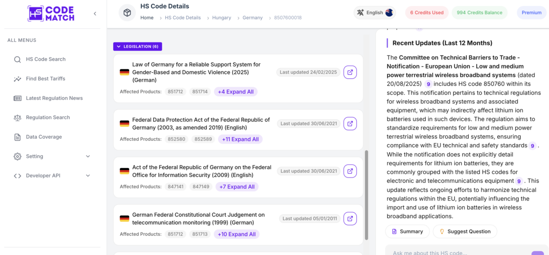Click Last updated 24/02/2025 label
Image resolution: width=549 pixels, height=255 pixels.
308,72
